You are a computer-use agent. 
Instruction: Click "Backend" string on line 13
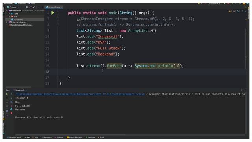106,54
